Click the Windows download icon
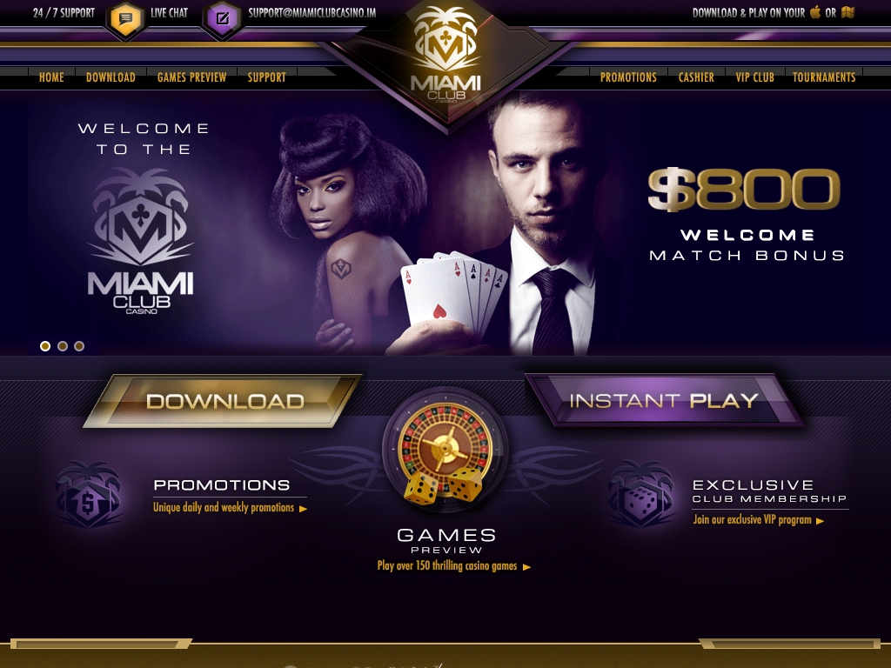 click(x=848, y=12)
